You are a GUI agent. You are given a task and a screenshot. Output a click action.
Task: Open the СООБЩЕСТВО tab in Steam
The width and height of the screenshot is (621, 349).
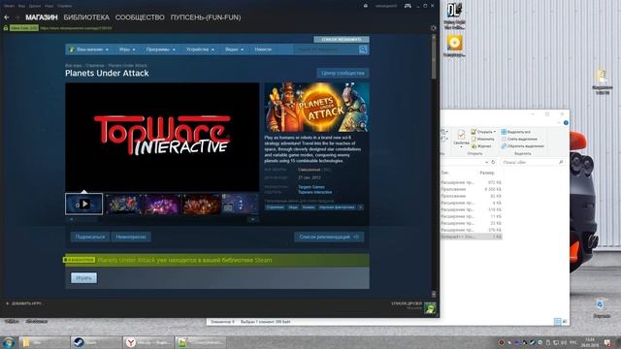140,17
